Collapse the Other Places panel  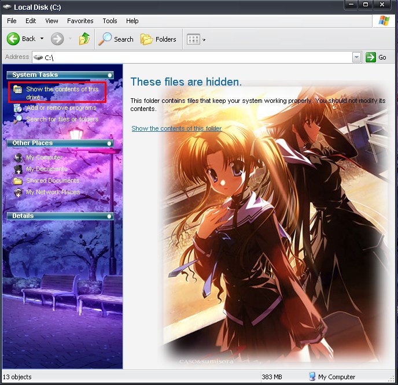click(x=109, y=143)
